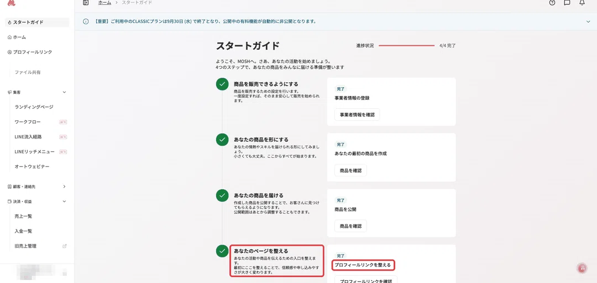
Task: Collapse the 決済・収益 section chevron
Action: 64,201
